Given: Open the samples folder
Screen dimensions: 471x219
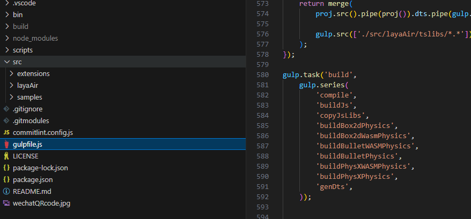Looking at the screenshot, I should click(30, 97).
